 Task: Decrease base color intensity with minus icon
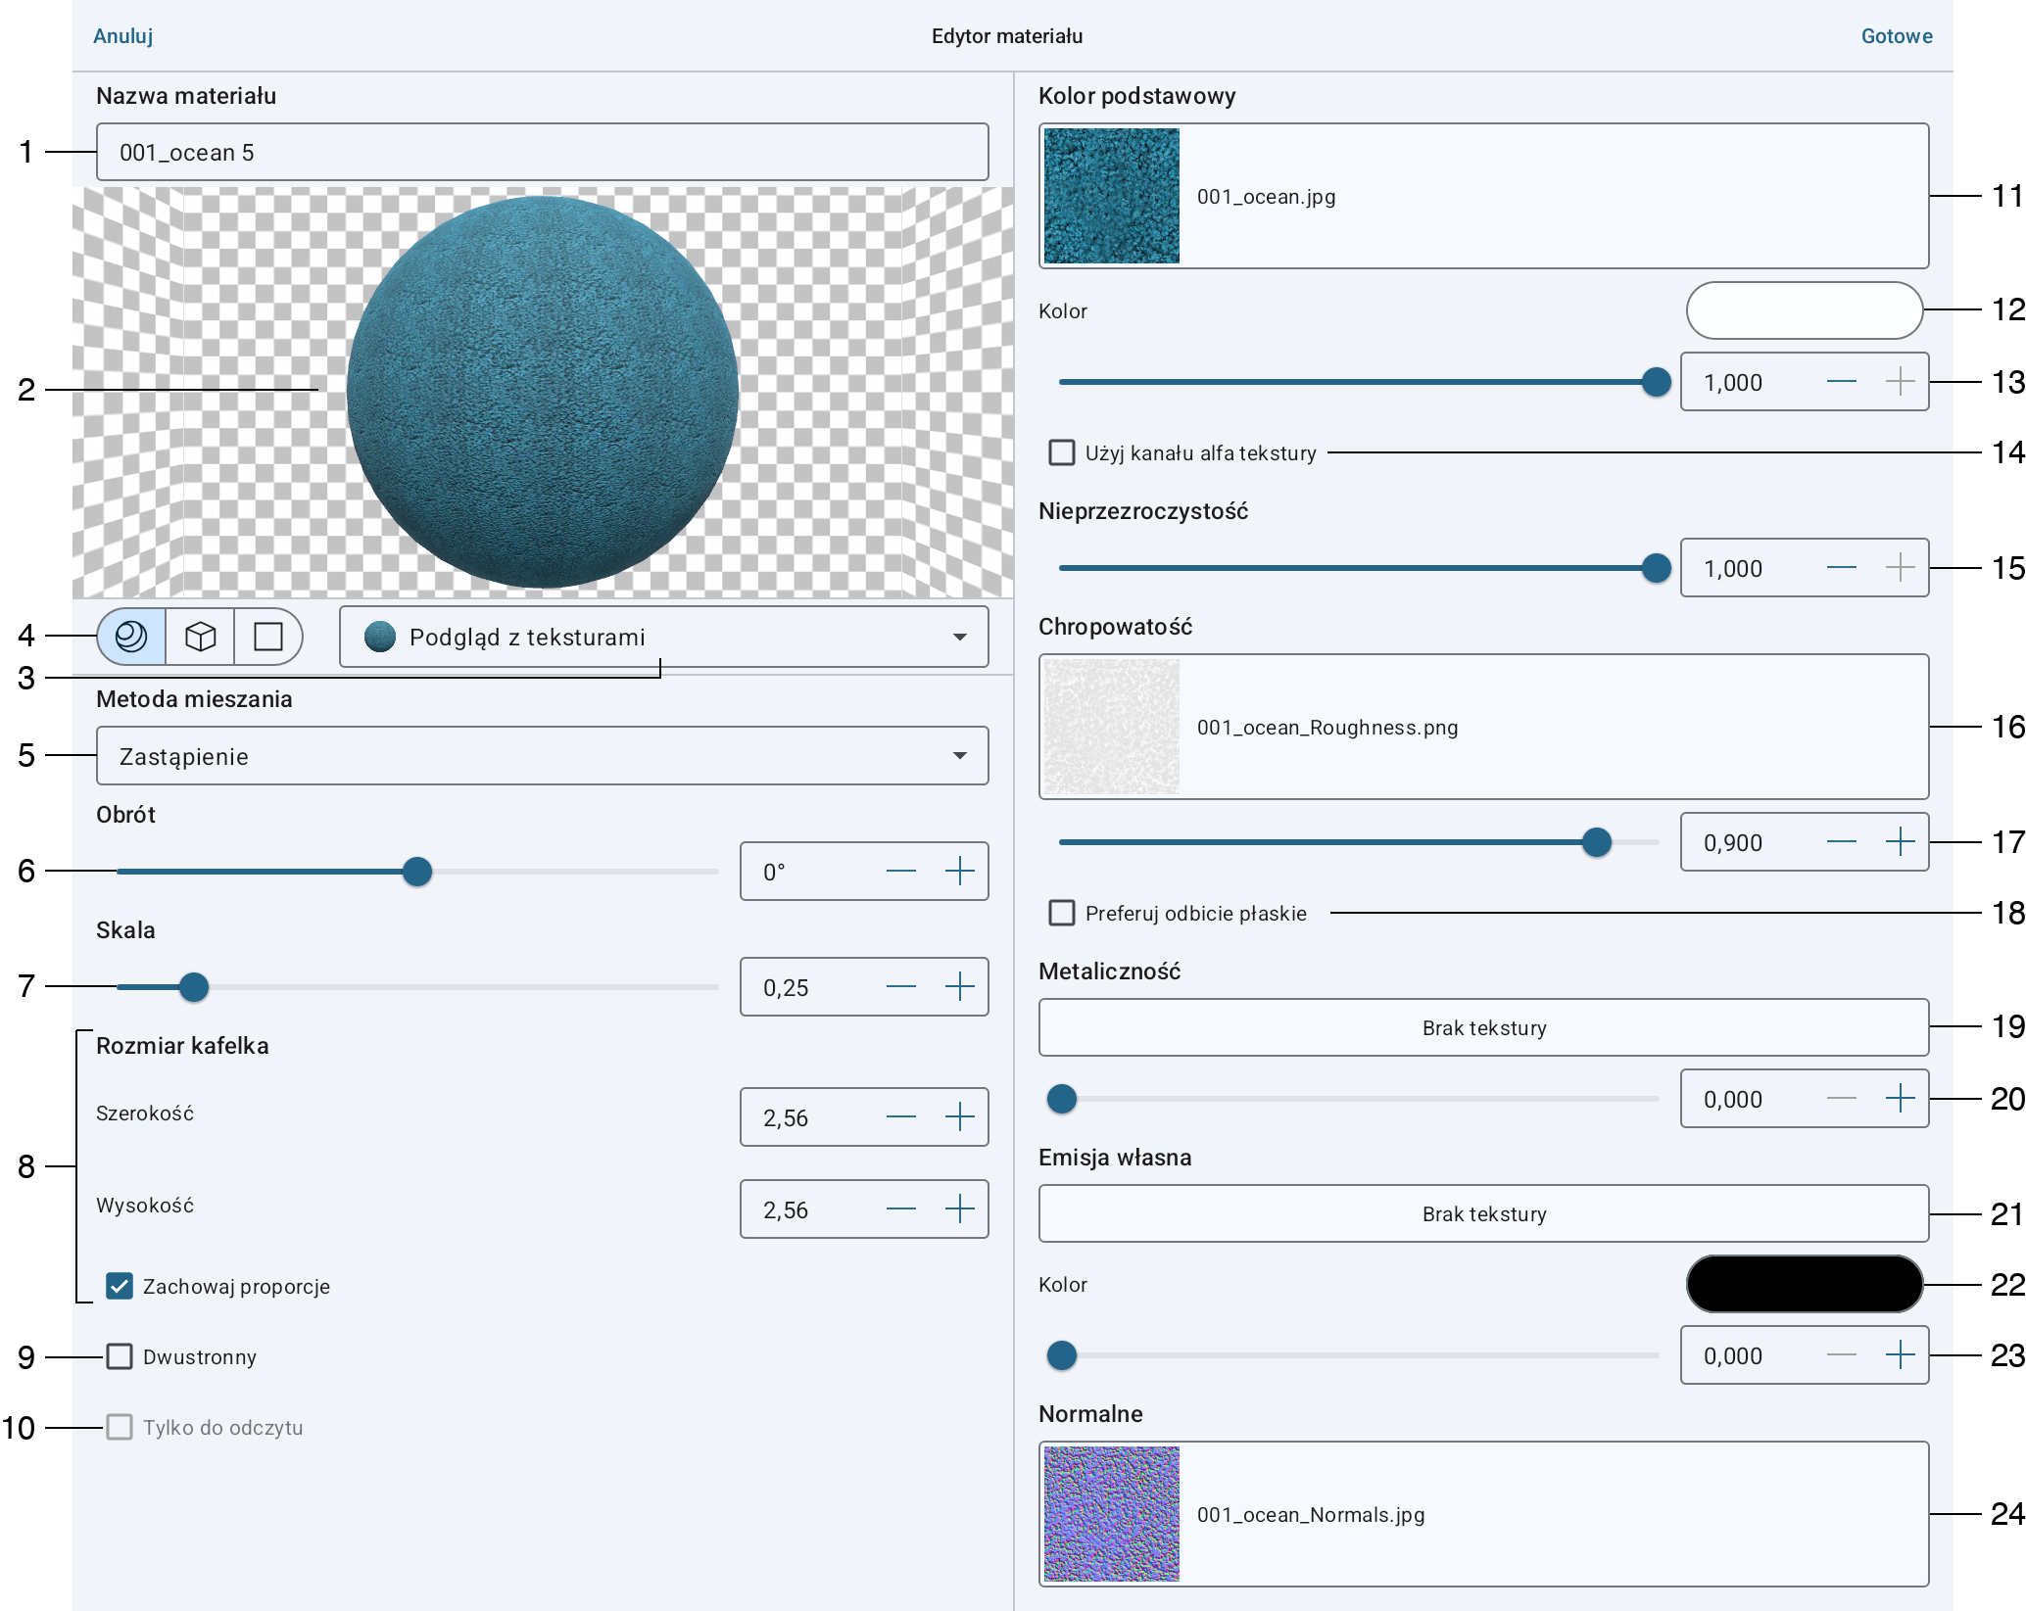click(x=1842, y=381)
